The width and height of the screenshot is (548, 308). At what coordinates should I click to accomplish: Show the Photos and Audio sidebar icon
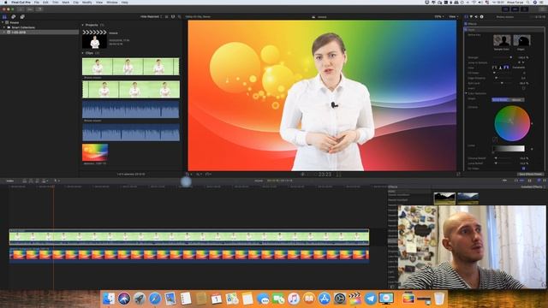14,16
